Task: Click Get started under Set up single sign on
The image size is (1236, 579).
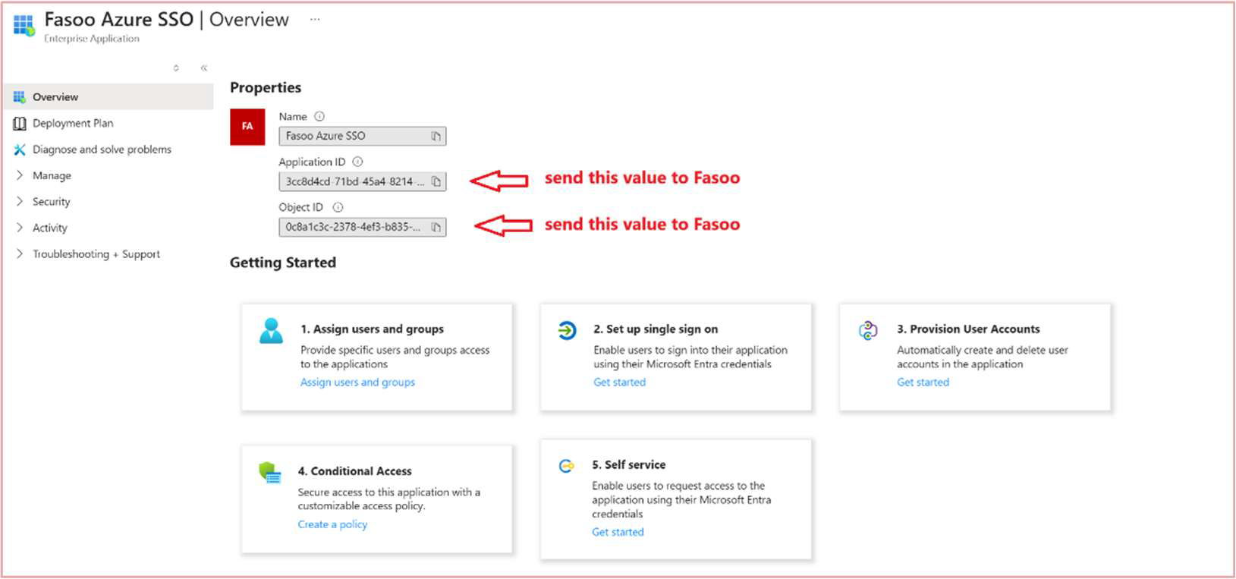Action: click(620, 382)
